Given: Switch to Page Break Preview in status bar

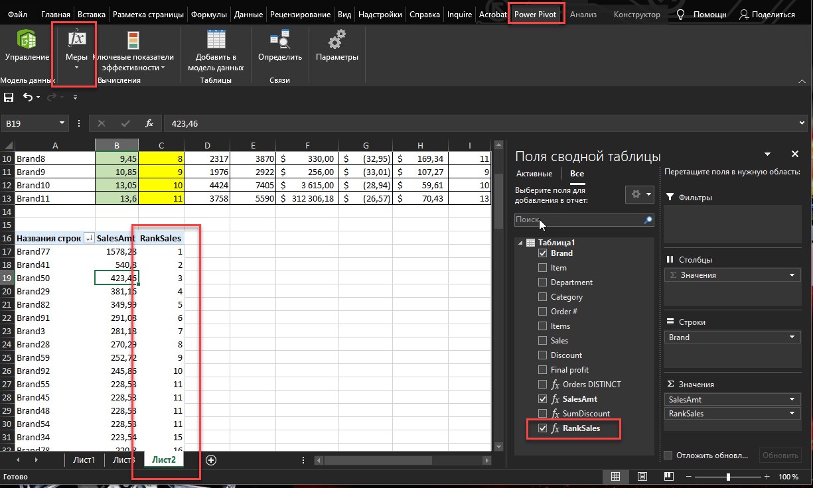Looking at the screenshot, I should pyautogui.click(x=668, y=477).
